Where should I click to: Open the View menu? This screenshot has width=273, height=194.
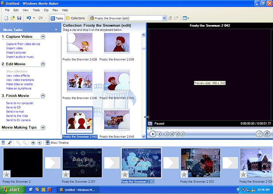26,10
